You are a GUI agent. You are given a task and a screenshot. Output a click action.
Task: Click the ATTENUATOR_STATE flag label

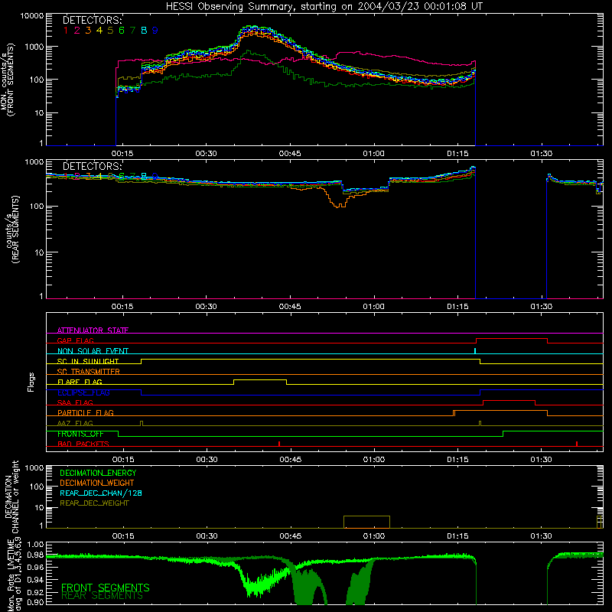(x=93, y=330)
